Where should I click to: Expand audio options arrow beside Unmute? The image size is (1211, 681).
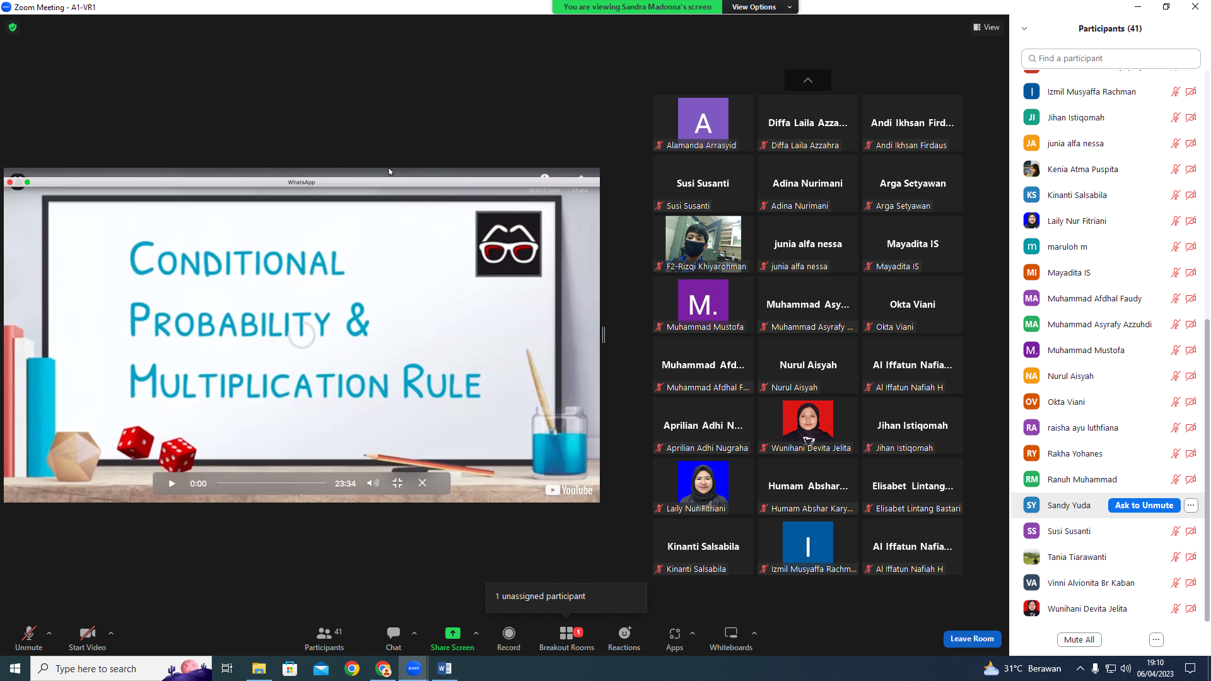(x=49, y=633)
